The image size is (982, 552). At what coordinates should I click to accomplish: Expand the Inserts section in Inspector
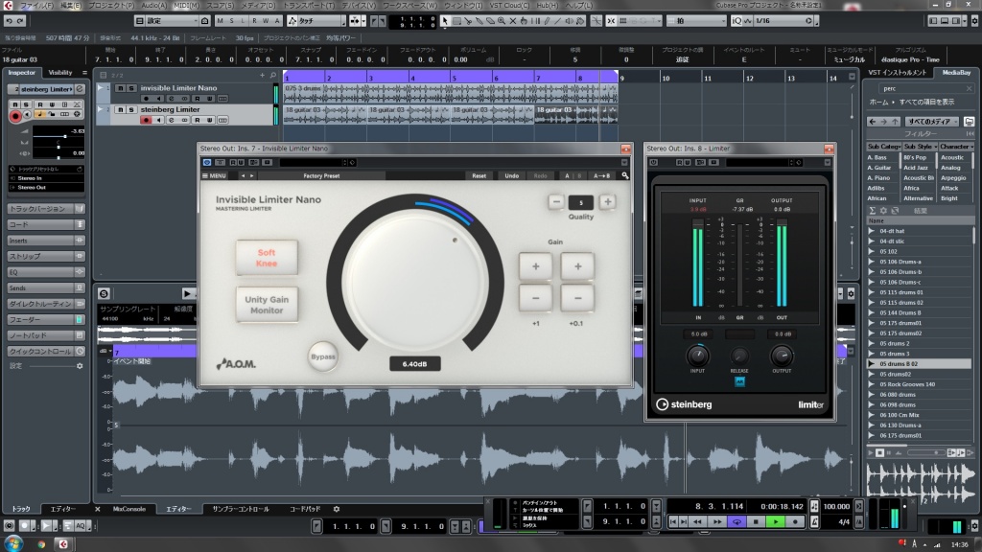coord(46,241)
